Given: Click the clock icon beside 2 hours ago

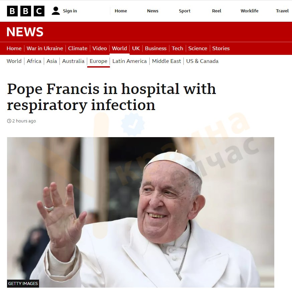Looking at the screenshot, I should pos(9,121).
